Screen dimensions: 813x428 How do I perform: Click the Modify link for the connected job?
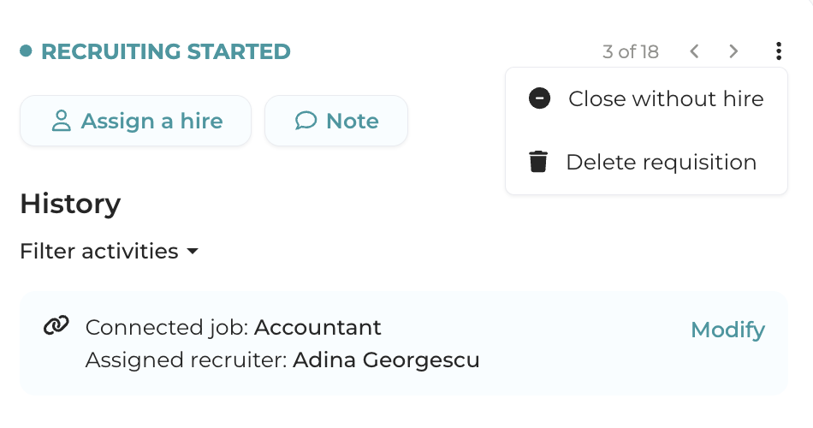point(727,330)
